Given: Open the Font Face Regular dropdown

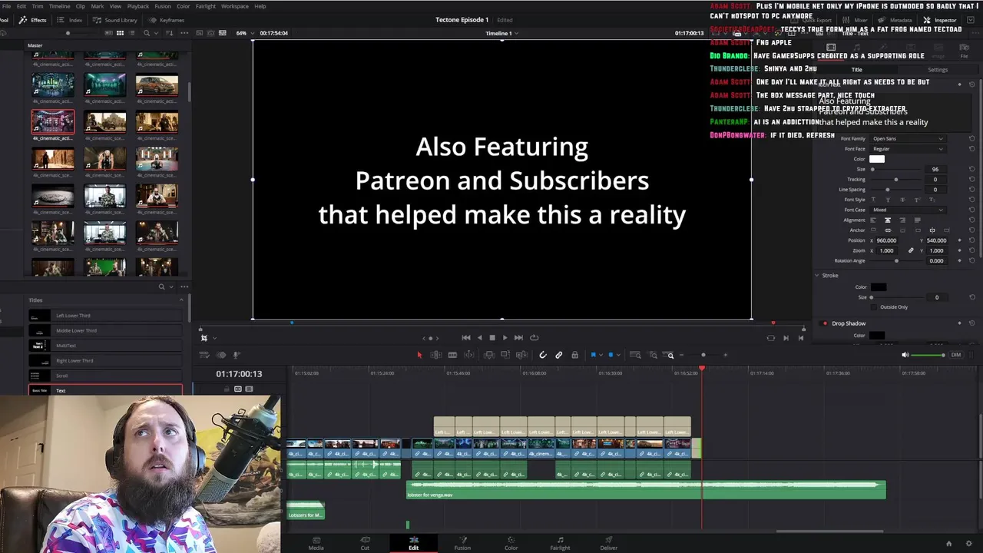Looking at the screenshot, I should pos(908,149).
